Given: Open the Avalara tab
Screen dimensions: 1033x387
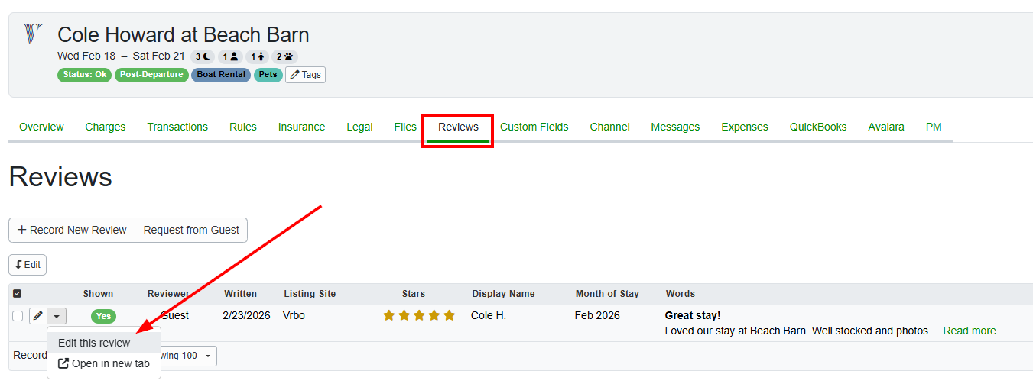Looking at the screenshot, I should (x=886, y=127).
